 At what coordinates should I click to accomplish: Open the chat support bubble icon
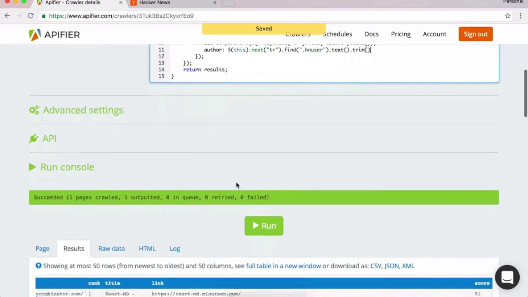[x=507, y=277]
